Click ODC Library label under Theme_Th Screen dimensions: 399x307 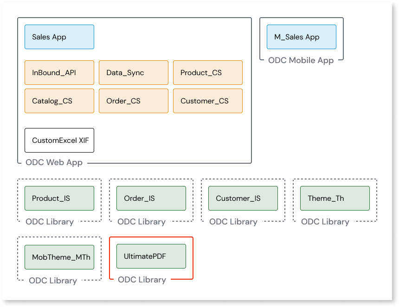(325, 222)
